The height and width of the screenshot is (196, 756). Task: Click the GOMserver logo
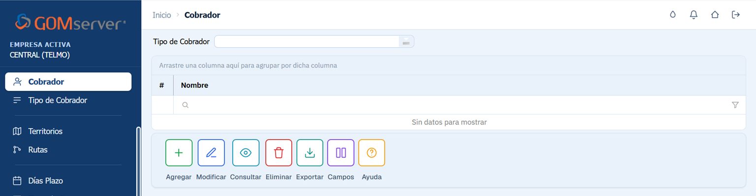pyautogui.click(x=70, y=22)
